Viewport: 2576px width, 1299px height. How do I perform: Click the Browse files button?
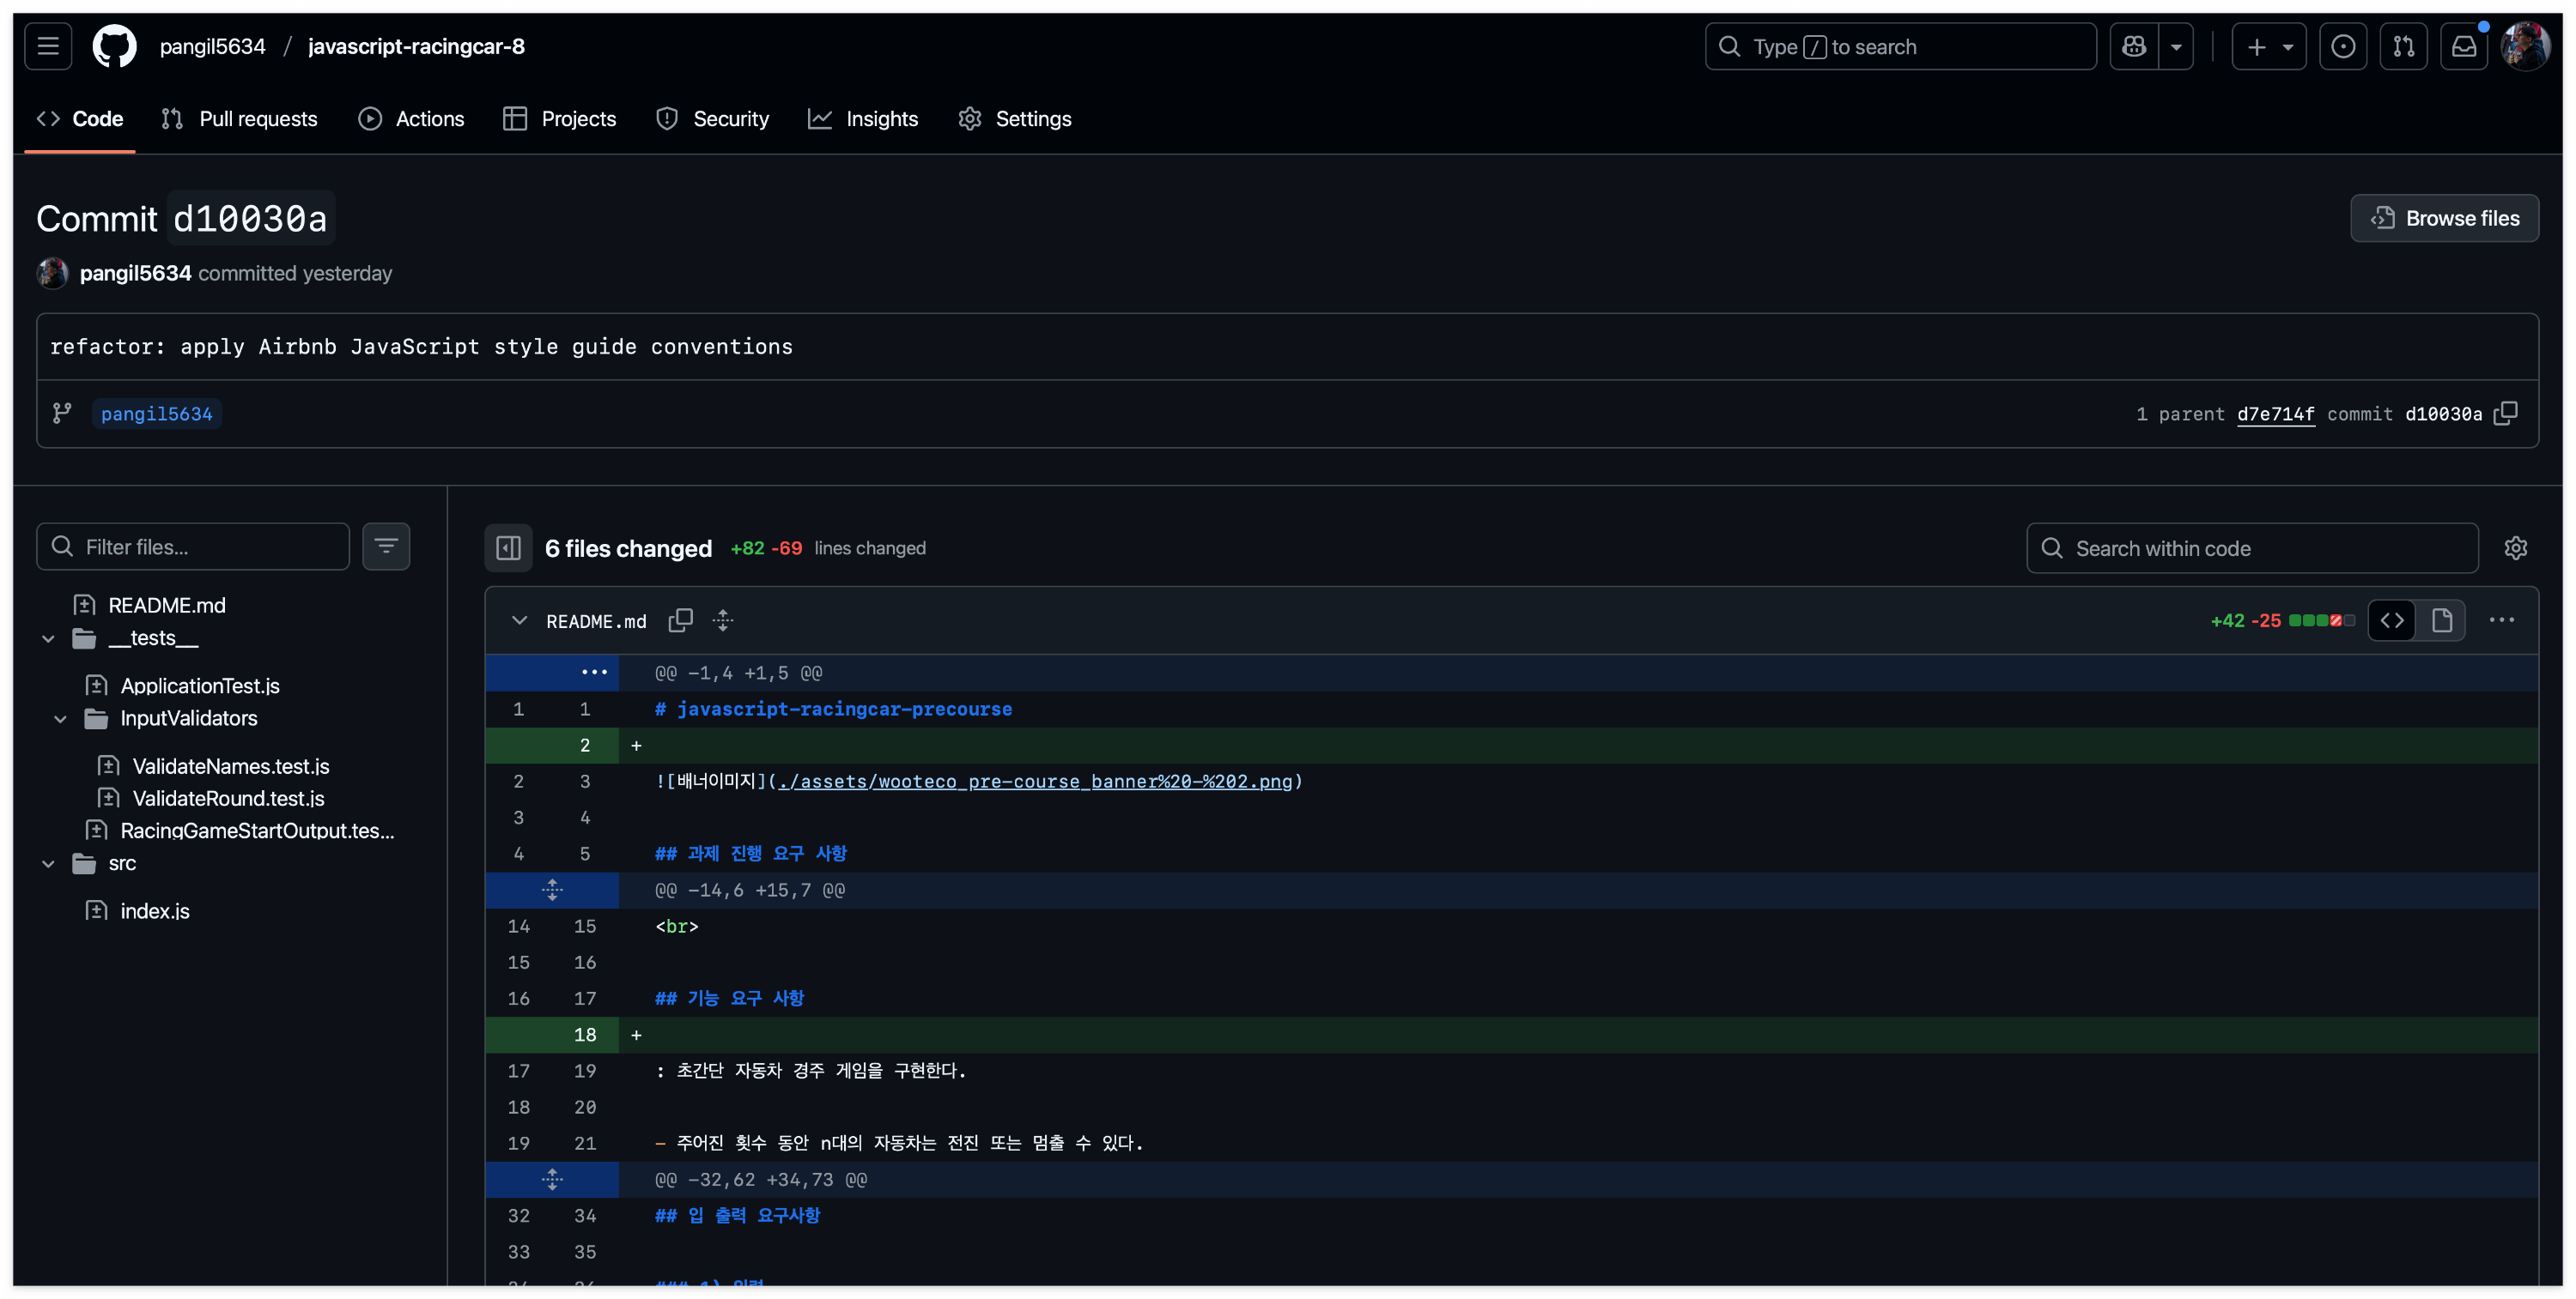pos(2444,218)
